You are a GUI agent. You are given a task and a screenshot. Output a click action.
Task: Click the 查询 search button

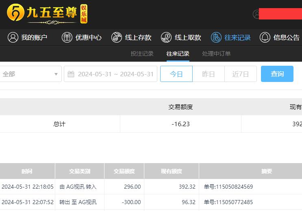277,74
